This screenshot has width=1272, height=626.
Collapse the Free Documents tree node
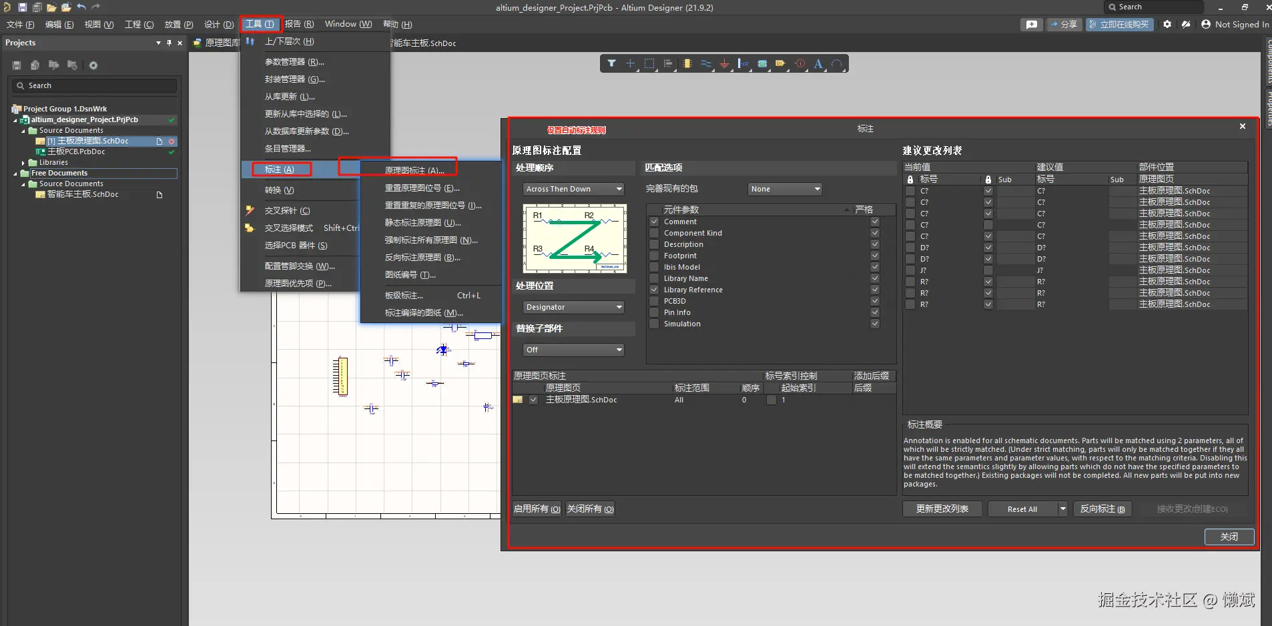click(15, 174)
